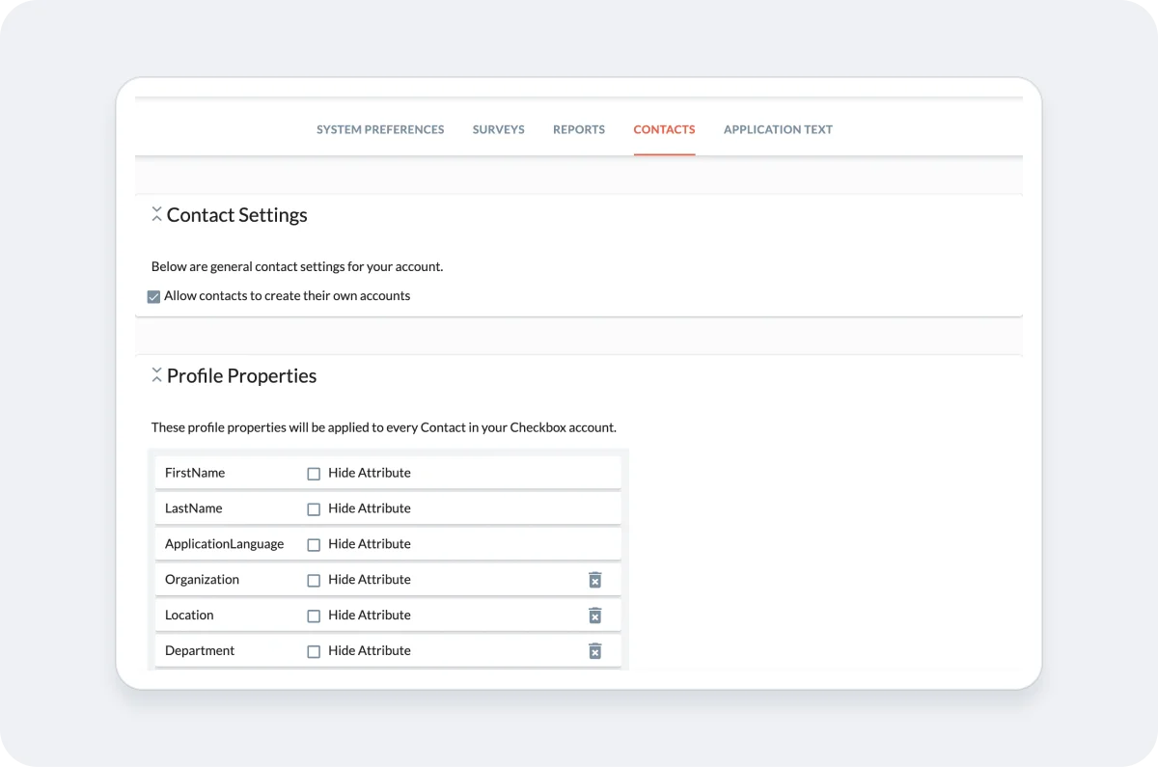1158x767 pixels.
Task: Select the FirstName property row
Action: click(194, 473)
